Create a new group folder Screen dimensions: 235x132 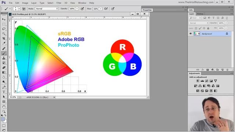coord(217,70)
